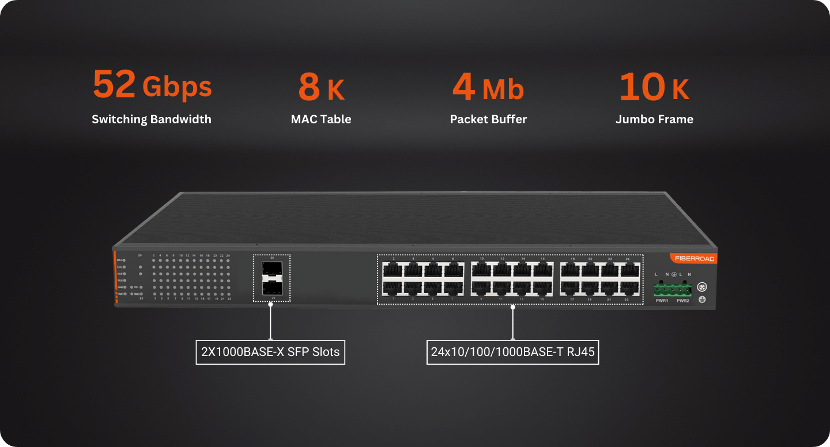This screenshot has width=830, height=447.
Task: Click the PWR1 label under the terminal
Action: [662, 301]
